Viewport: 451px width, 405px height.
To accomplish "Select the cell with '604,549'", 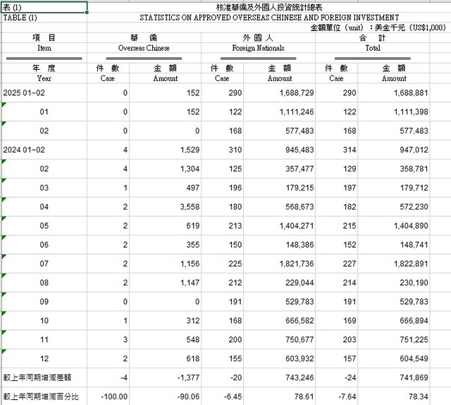I will (x=394, y=358).
